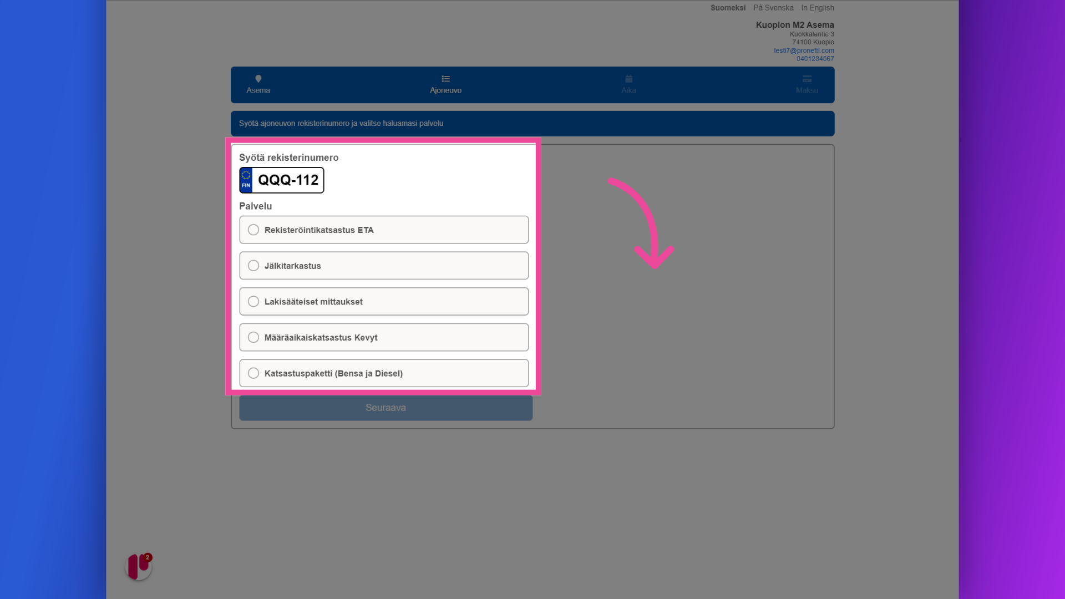This screenshot has height=599, width=1065.
Task: Click the Asema location pin icon
Action: tap(258, 79)
